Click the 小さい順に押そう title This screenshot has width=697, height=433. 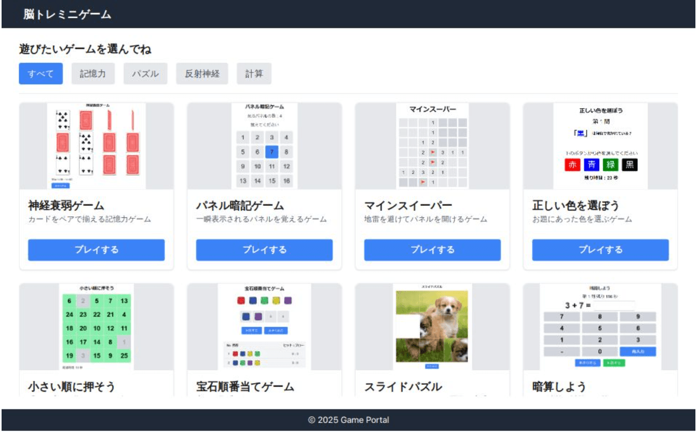coord(71,387)
